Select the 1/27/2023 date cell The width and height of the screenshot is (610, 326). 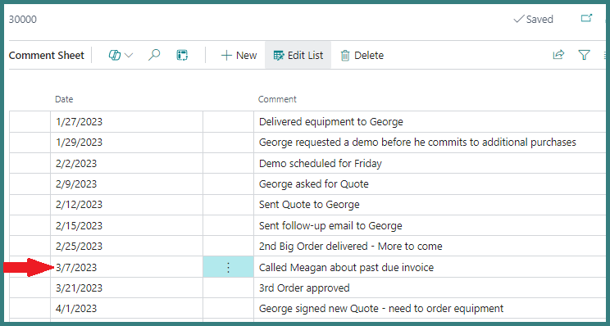(126, 121)
